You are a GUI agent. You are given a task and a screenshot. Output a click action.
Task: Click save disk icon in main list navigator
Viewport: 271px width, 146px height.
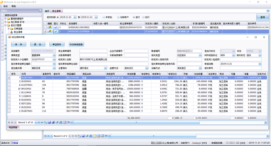click(83, 136)
